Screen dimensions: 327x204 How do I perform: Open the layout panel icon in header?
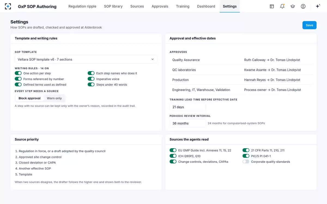[272, 6]
